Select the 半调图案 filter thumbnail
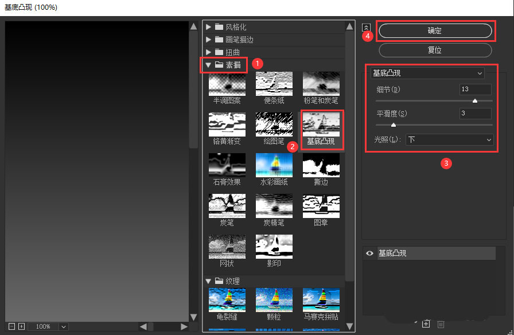The width and height of the screenshot is (514, 335). pos(227,84)
